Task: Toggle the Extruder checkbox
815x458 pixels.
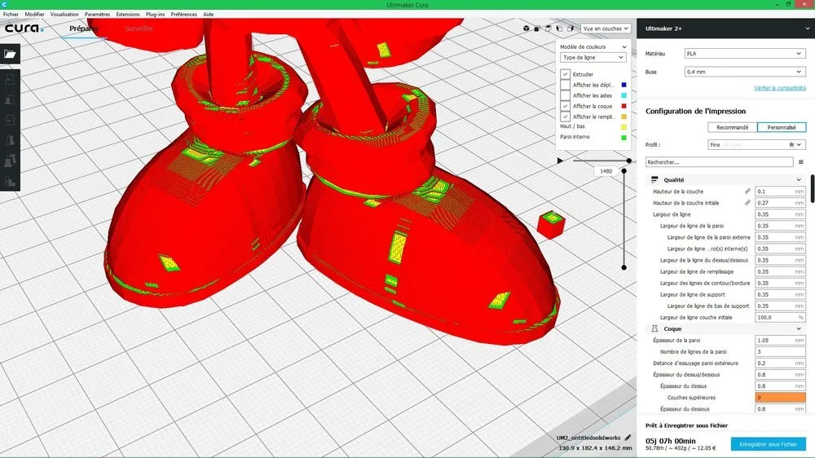Action: (565, 74)
